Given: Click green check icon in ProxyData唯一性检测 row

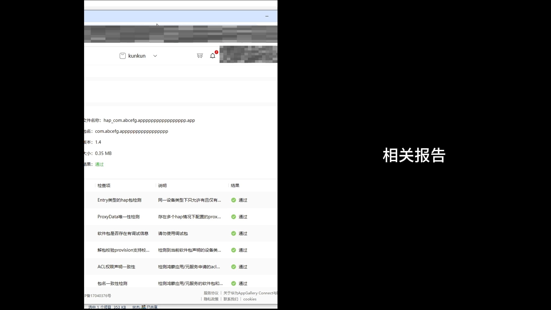Looking at the screenshot, I should pos(234,217).
